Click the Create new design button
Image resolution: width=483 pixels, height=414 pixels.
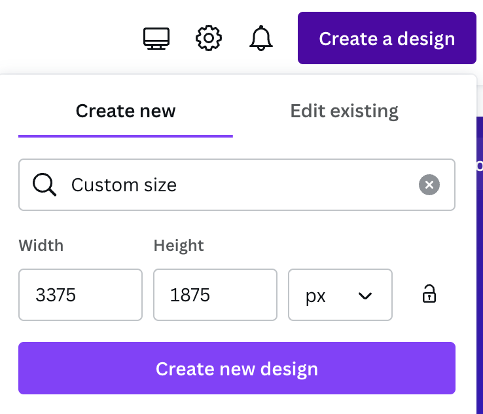(237, 368)
